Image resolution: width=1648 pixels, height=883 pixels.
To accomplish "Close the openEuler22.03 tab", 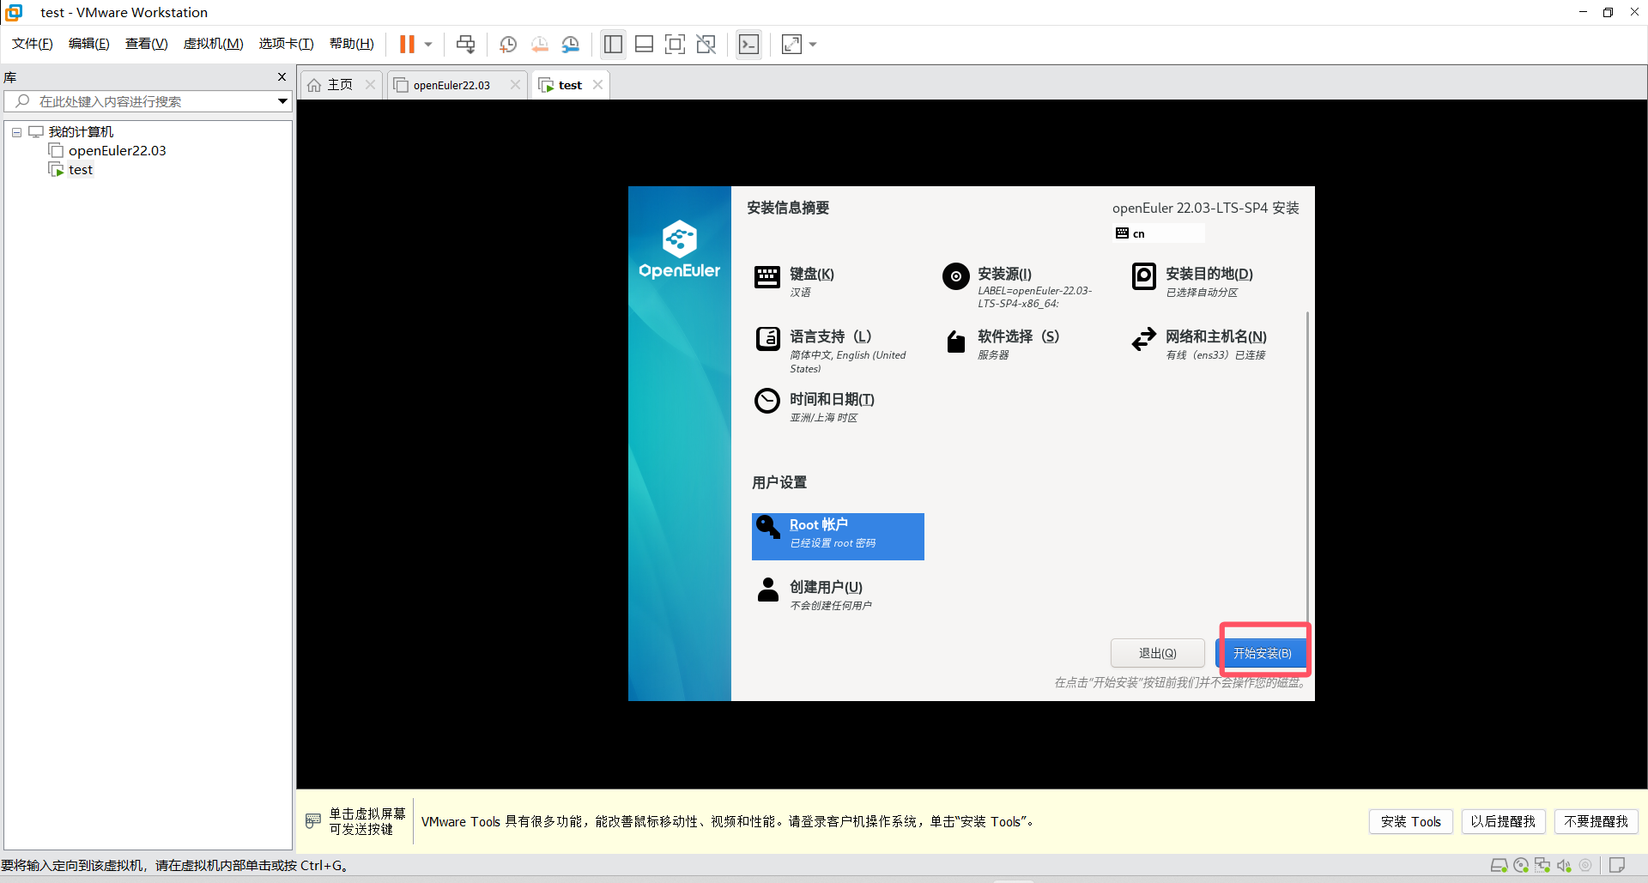I will point(515,84).
